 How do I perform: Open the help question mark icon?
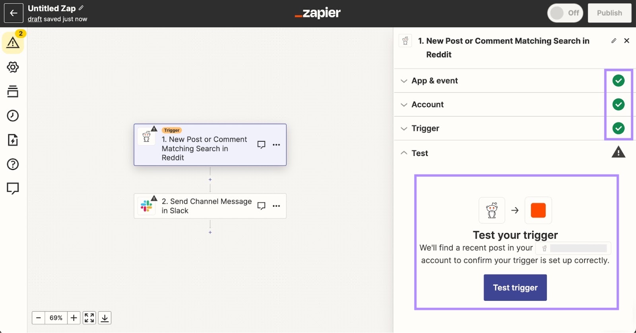(x=13, y=164)
